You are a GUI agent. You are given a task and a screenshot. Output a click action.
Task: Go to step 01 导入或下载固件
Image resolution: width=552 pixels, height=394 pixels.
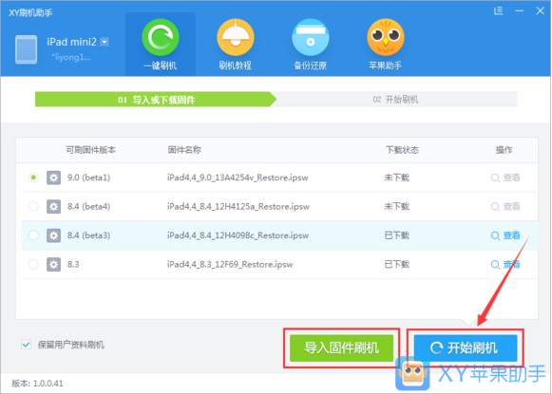click(x=156, y=100)
